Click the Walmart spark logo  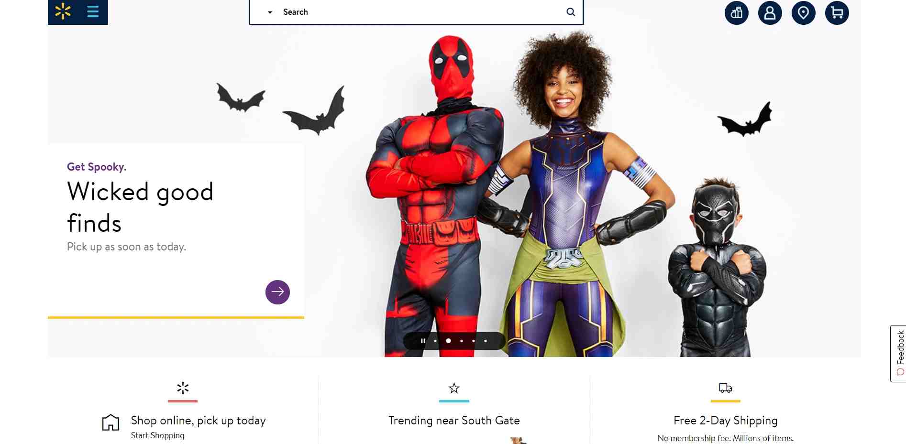point(63,11)
